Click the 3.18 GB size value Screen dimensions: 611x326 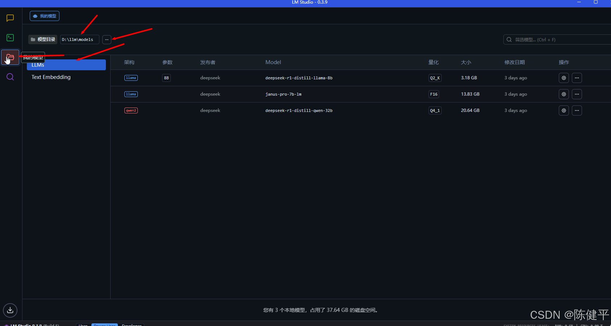pos(469,78)
